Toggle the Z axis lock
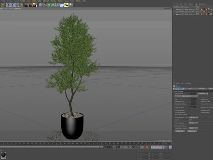 point(17,5)
